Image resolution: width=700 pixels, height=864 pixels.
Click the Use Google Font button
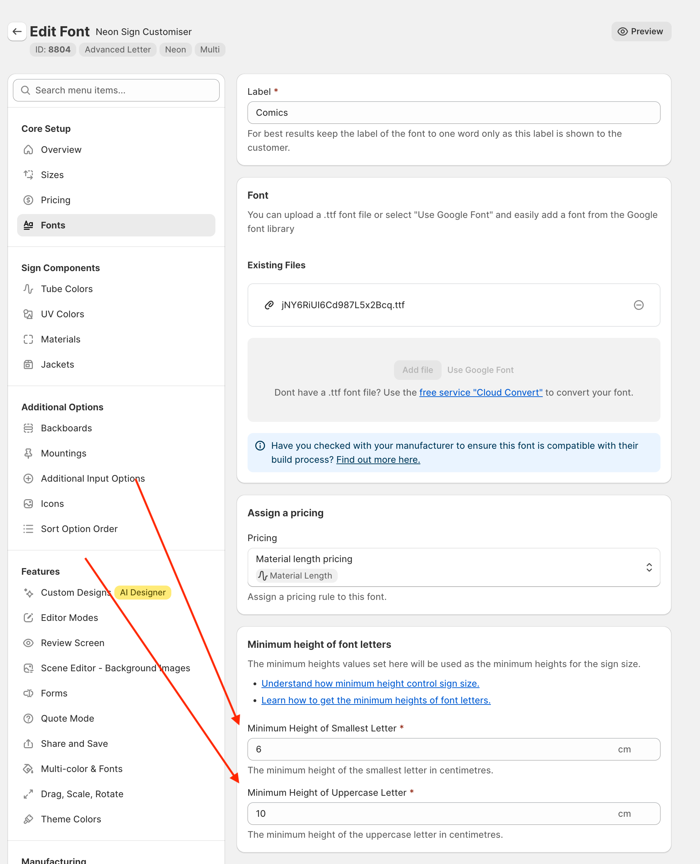[x=480, y=370]
